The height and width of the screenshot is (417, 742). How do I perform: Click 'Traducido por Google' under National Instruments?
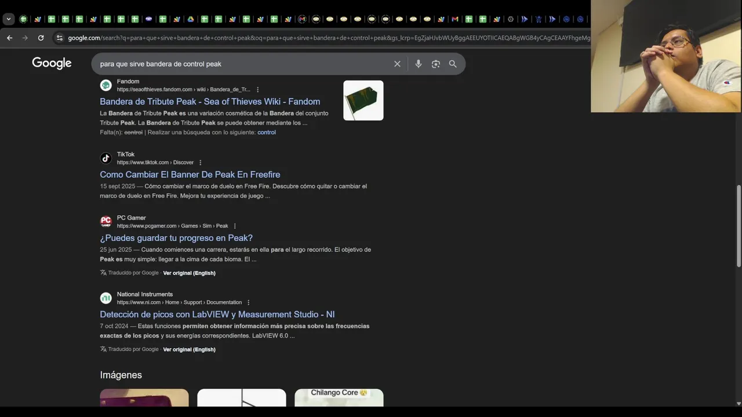[x=133, y=349]
